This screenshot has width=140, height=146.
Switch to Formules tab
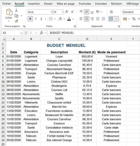point(85,4)
